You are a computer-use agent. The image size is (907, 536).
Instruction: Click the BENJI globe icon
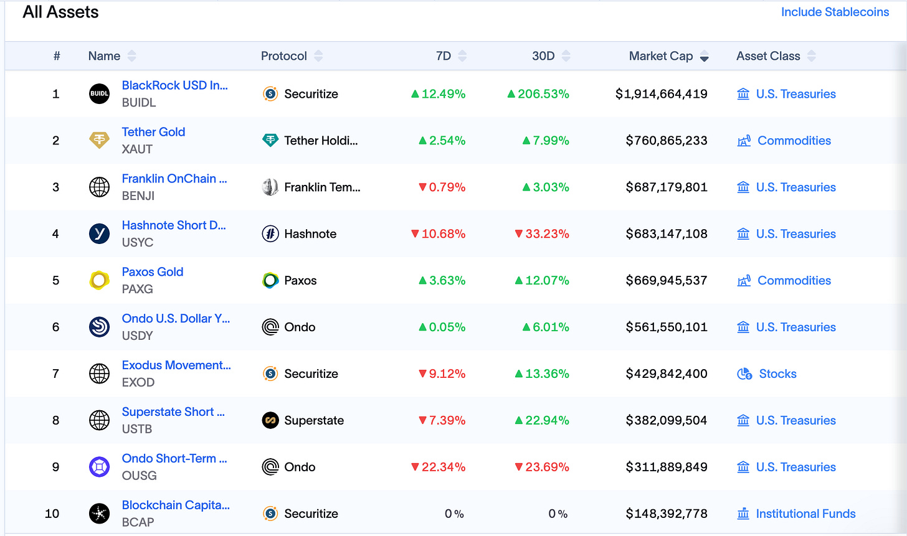click(x=100, y=187)
